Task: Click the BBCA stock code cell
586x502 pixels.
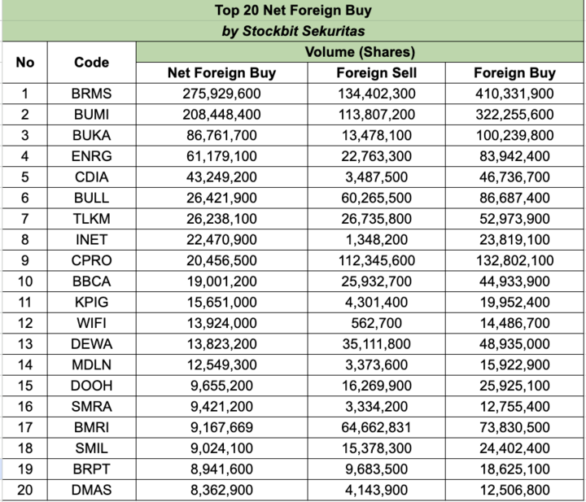Action: (91, 281)
